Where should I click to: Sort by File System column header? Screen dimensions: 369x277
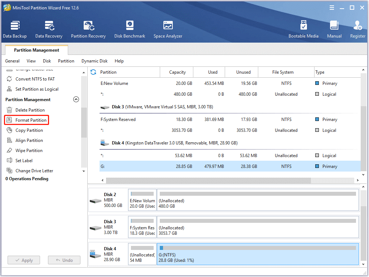pyautogui.click(x=283, y=72)
